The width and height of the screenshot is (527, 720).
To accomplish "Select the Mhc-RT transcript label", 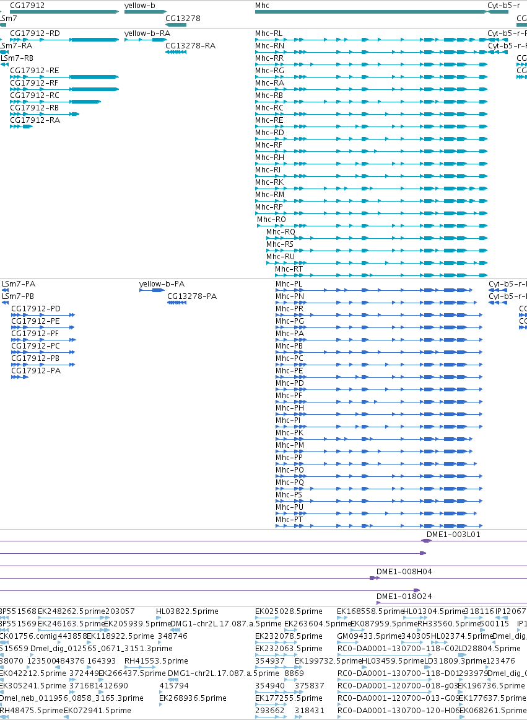I will 289,269.
